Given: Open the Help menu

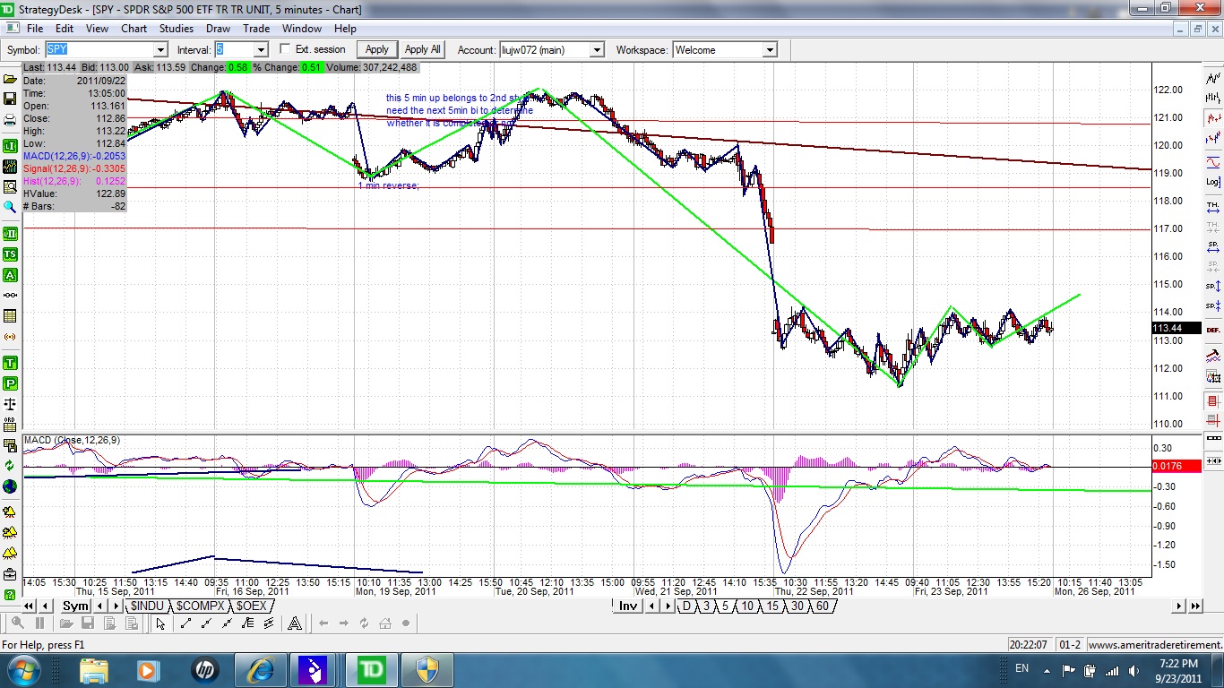Looking at the screenshot, I should click(345, 29).
